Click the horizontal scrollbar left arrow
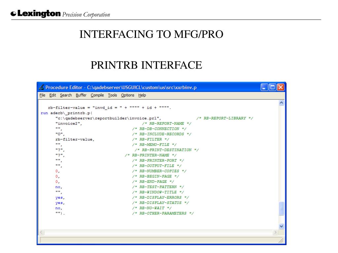The width and height of the screenshot is (338, 253). (x=42, y=232)
